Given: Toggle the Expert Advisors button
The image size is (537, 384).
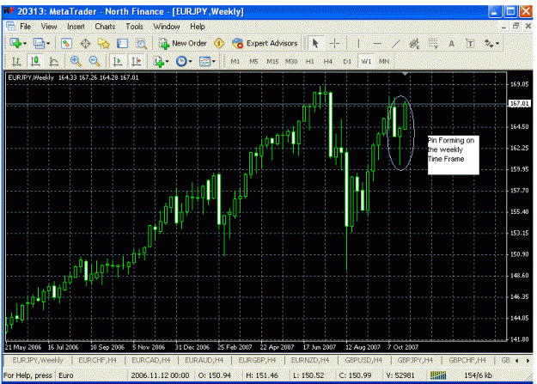Looking at the screenshot, I should pyautogui.click(x=265, y=43).
